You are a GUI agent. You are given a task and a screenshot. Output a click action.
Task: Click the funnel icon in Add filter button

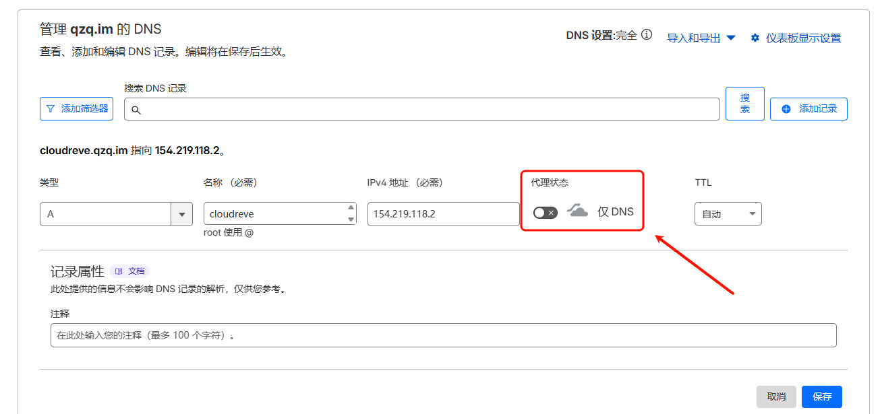tap(51, 108)
